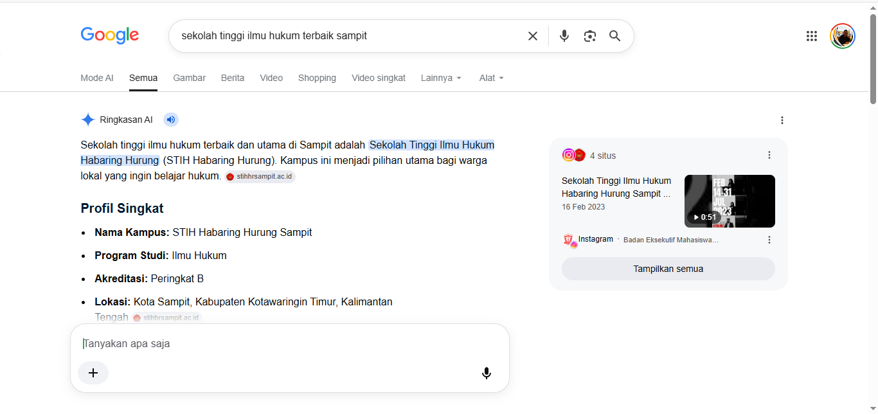This screenshot has width=878, height=414.
Task: Open the Google logo homepage link
Action: (110, 35)
